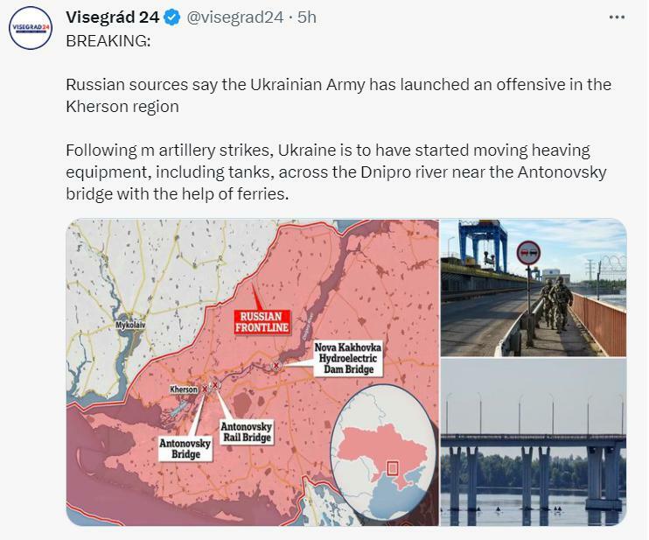Click the Antonovsky Rail Bridge label

coord(247,432)
